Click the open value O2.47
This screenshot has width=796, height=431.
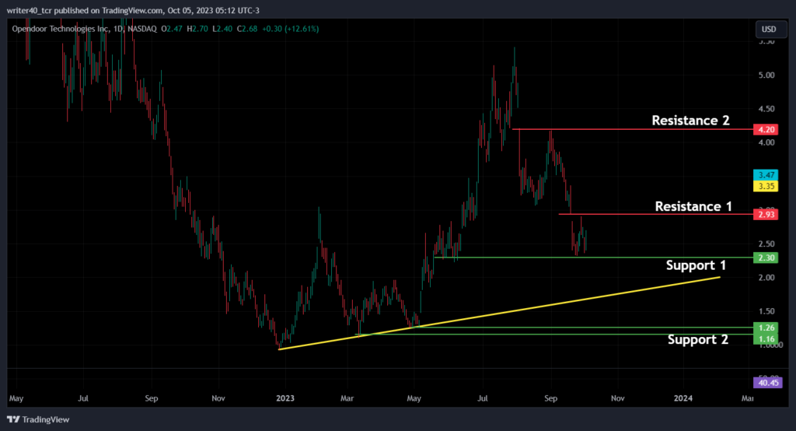pos(172,29)
